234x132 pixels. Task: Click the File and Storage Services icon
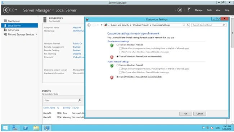[5, 34]
